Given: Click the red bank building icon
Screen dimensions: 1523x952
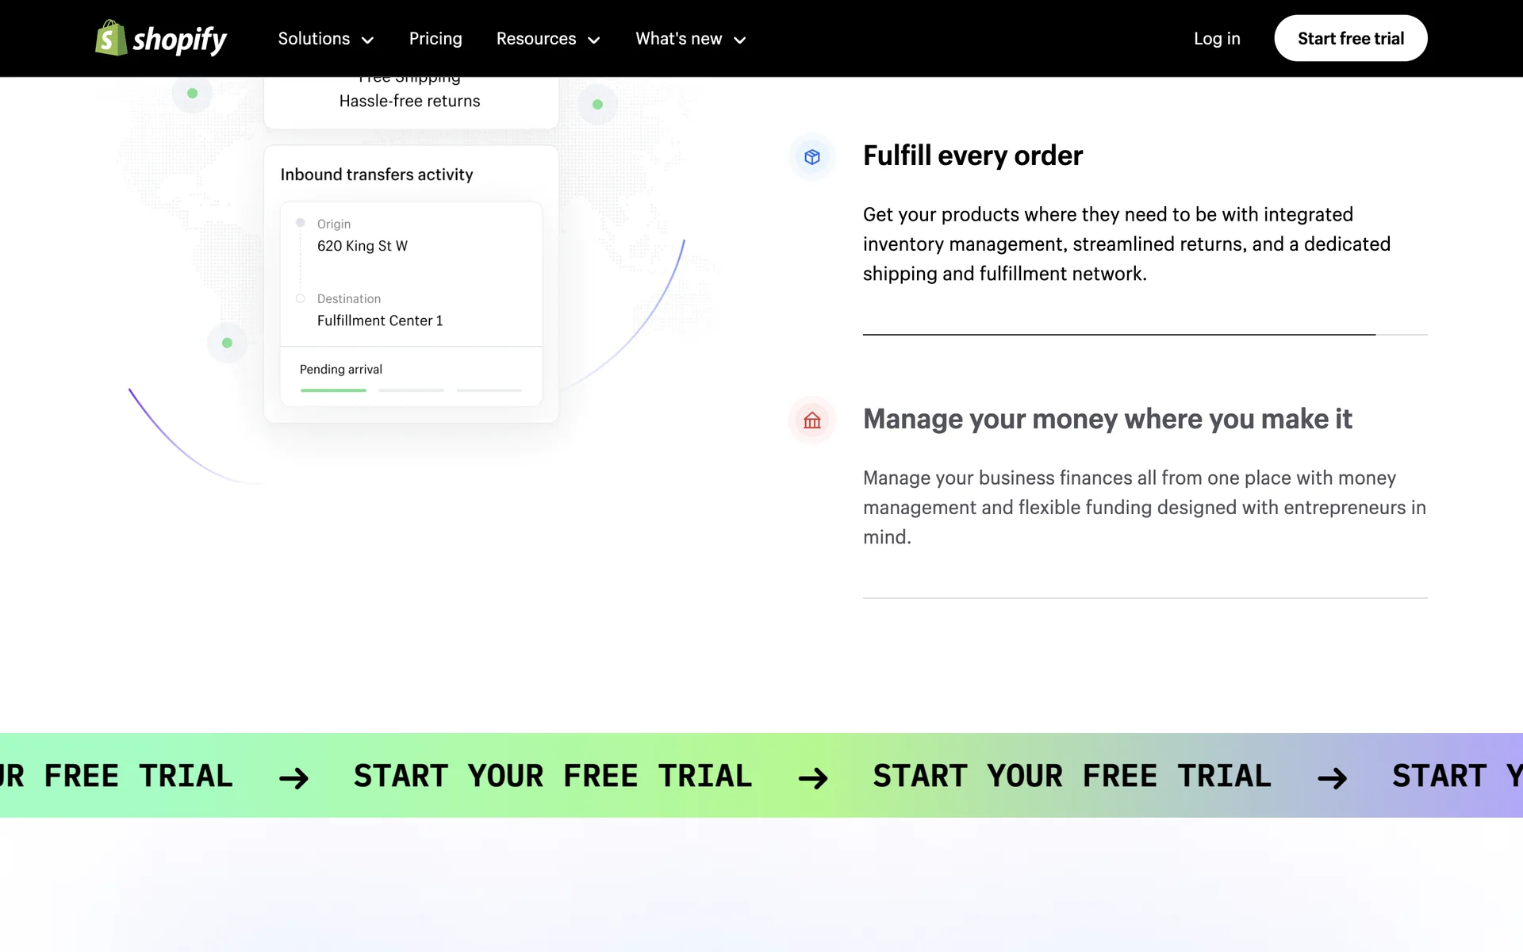Looking at the screenshot, I should 811,420.
